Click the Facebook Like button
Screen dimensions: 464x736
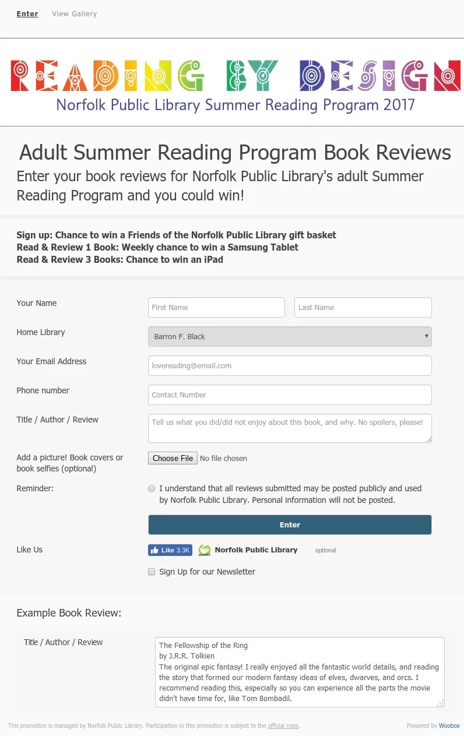click(x=170, y=550)
